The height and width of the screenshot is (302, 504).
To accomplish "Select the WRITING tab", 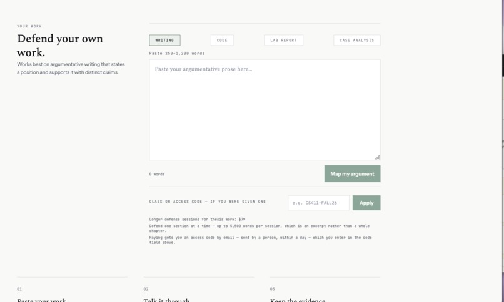I will (x=164, y=40).
